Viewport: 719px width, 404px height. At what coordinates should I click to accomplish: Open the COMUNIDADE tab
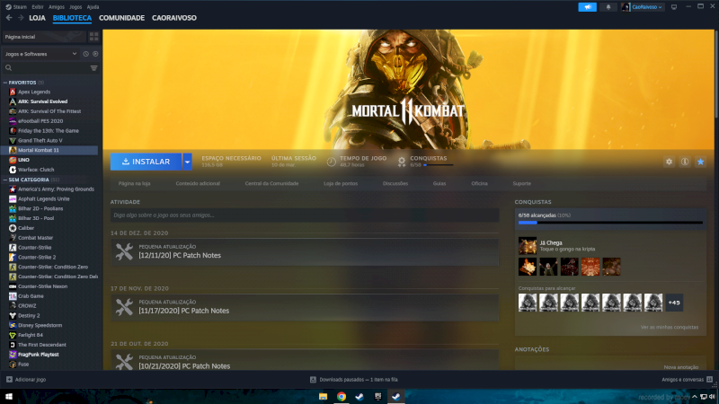pyautogui.click(x=121, y=17)
